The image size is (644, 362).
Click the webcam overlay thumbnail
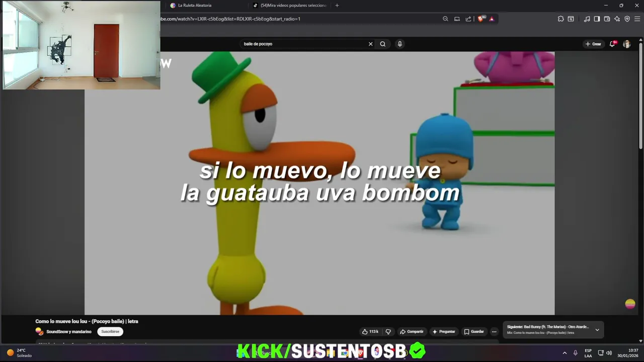[x=81, y=45]
